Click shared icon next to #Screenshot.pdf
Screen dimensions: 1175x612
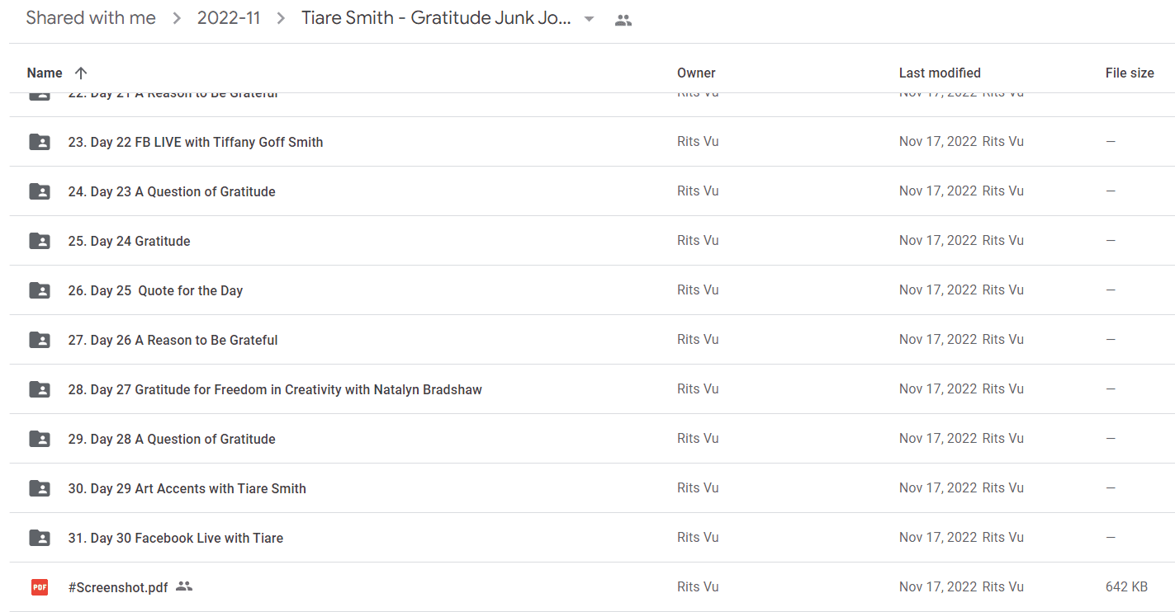click(184, 586)
